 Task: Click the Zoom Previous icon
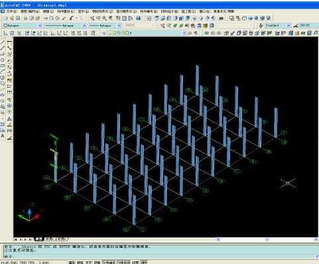pos(110,19)
